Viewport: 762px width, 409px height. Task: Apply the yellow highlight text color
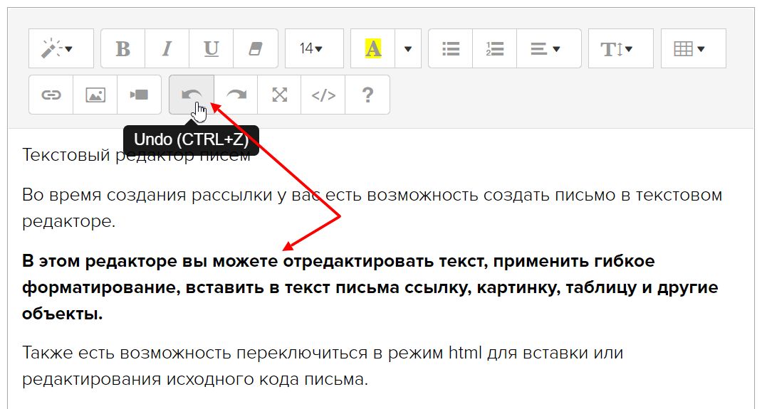[373, 48]
